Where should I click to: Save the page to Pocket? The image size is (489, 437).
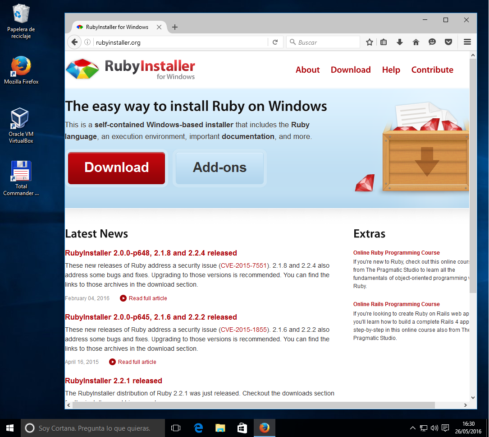[x=448, y=42]
